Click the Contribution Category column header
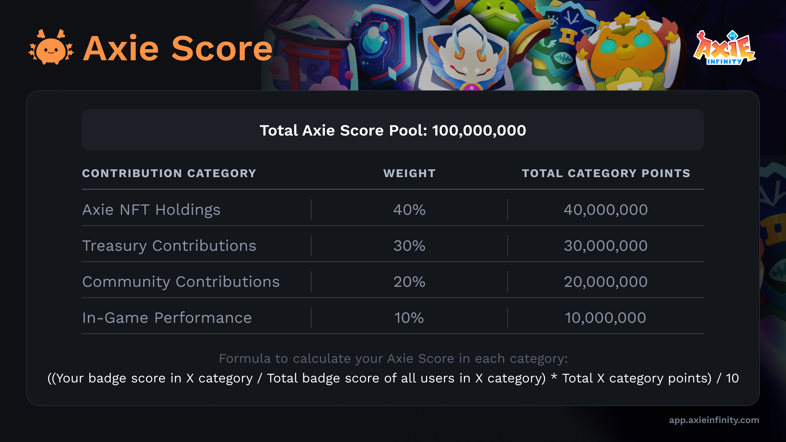 [169, 173]
